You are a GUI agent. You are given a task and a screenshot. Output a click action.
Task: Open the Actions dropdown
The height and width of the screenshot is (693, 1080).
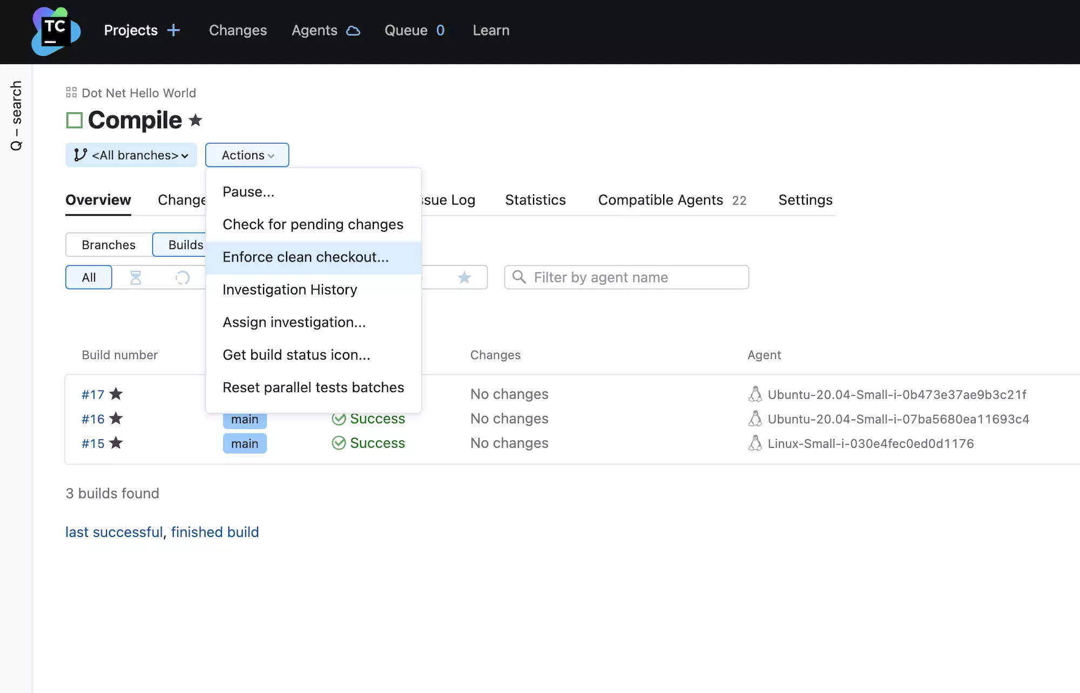point(247,155)
